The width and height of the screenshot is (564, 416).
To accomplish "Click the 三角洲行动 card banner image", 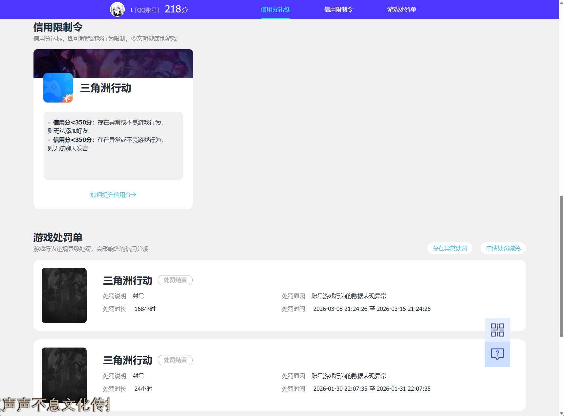I will click(113, 63).
